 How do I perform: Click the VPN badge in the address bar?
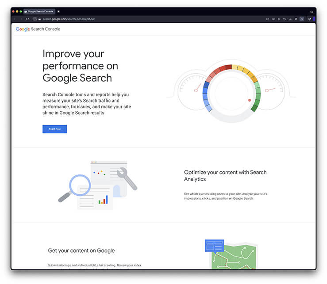[35, 19]
